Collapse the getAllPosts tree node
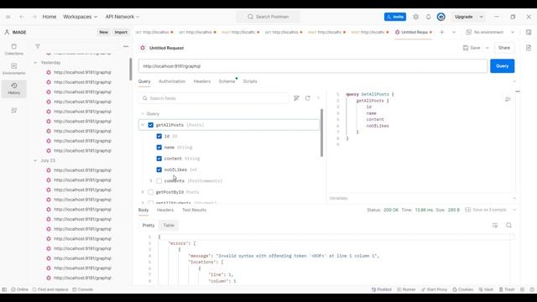The image size is (537, 302). tap(143, 125)
